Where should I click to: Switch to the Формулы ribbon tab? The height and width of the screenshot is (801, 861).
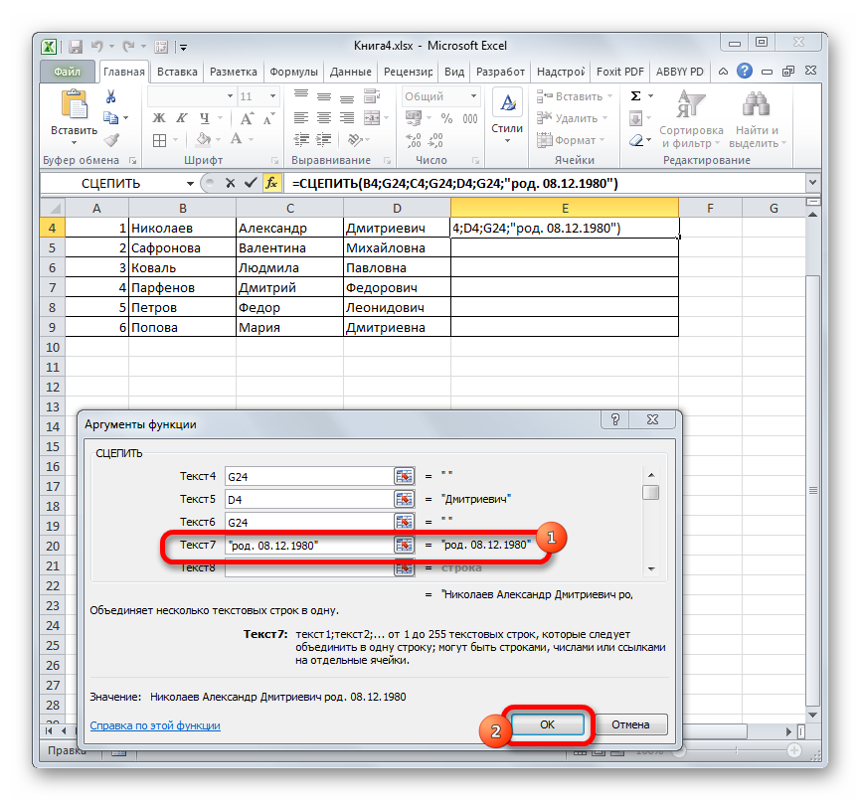(x=293, y=72)
